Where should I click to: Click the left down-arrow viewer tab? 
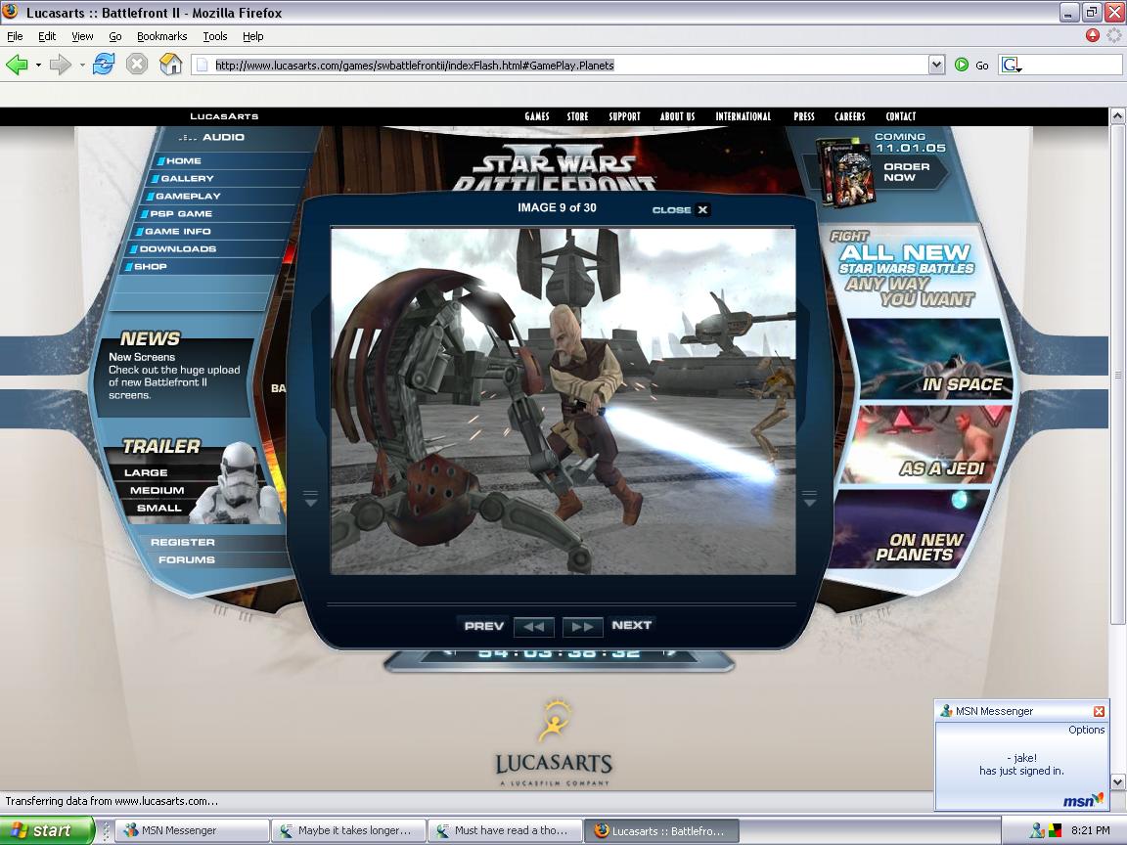click(x=310, y=498)
